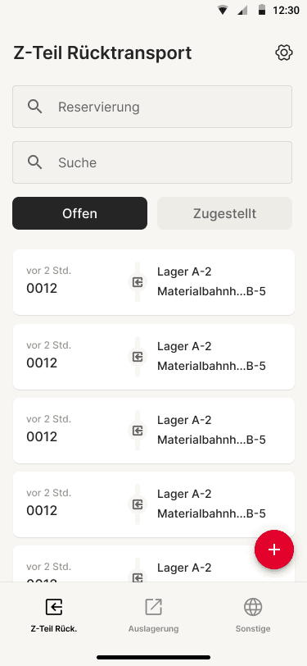
Task: Tap the return-transport icon in second list card
Action: [x=138, y=356]
